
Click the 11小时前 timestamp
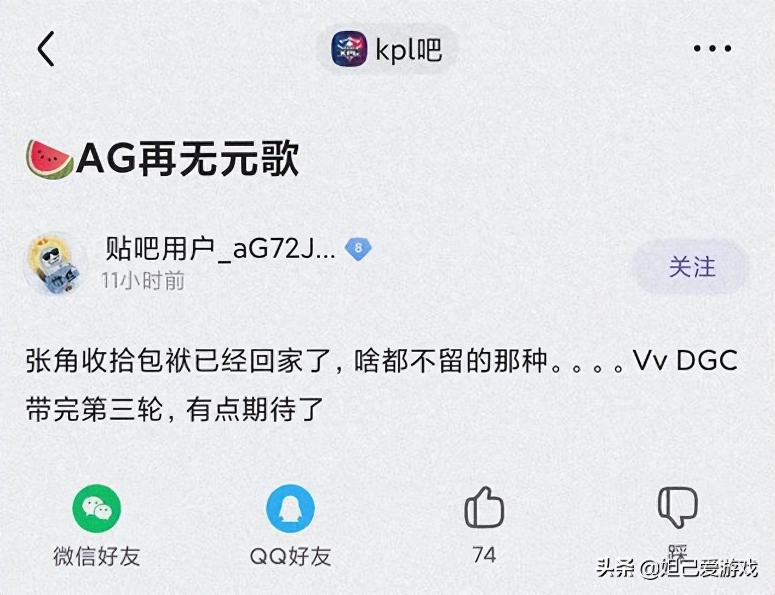[x=143, y=281]
